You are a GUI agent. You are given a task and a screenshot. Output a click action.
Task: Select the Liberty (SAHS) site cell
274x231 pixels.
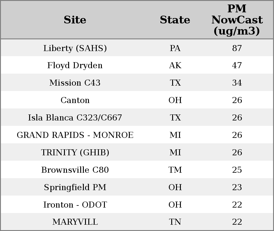[x=75, y=48]
